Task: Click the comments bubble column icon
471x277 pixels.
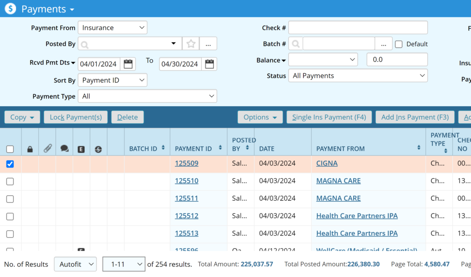Action: pyautogui.click(x=64, y=149)
